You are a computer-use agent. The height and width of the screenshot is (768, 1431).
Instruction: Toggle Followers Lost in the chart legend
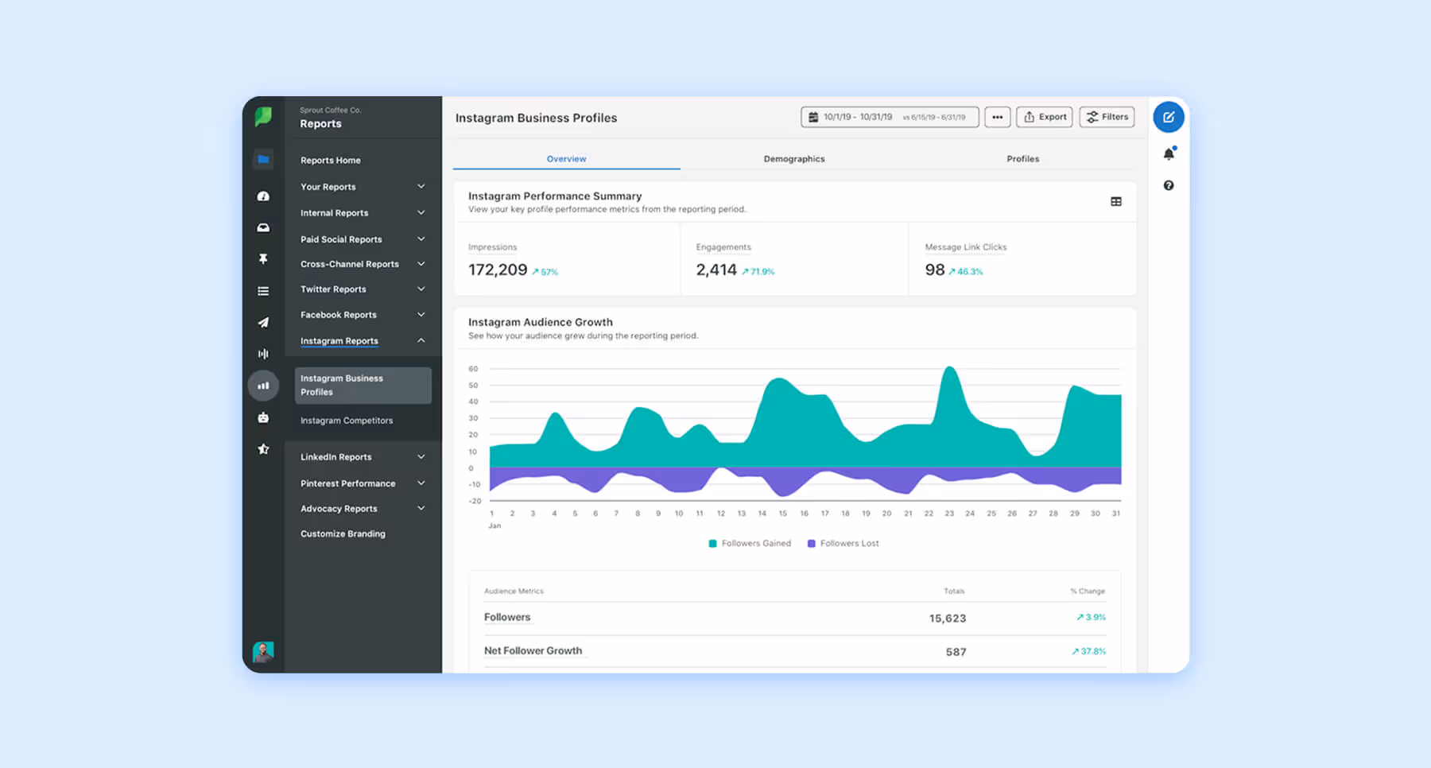[842, 543]
